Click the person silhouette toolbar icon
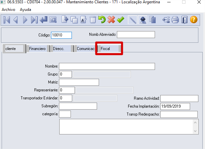The image size is (205, 149). pos(143,20)
